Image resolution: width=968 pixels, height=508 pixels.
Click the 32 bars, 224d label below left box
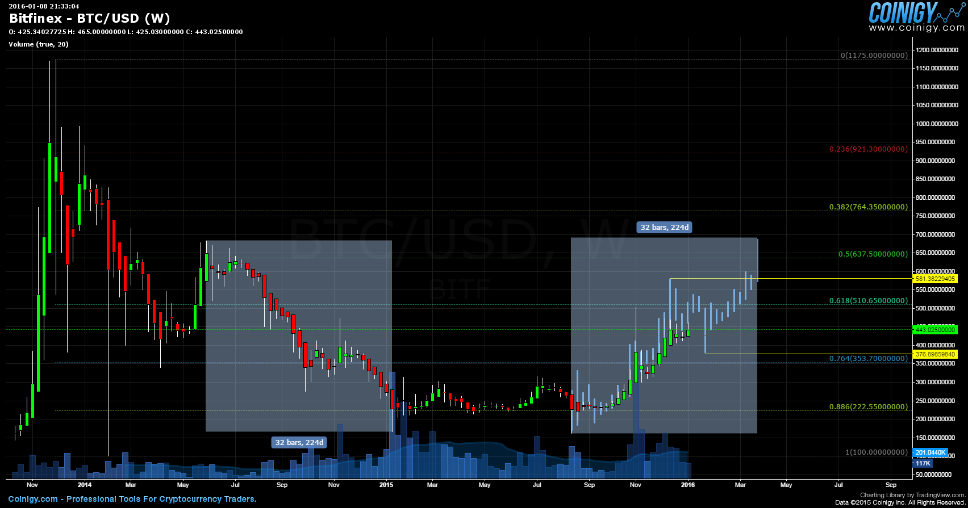299,443
